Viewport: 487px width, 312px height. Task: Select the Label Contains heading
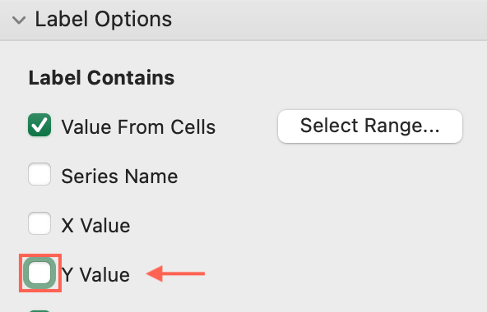tap(101, 77)
